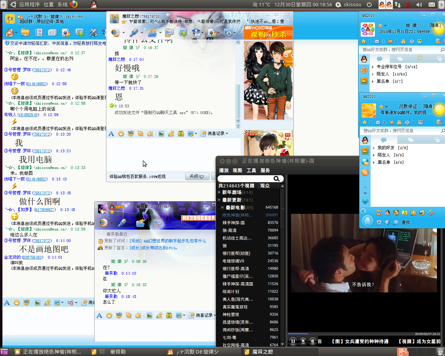Viewport: 445px width, 356px height.
Task: Start video call in 魔森之戀 chat
Action: [x=115, y=33]
